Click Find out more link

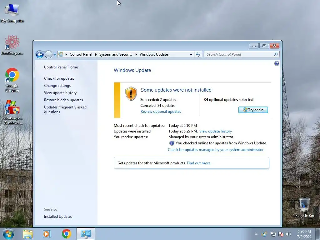point(198,163)
